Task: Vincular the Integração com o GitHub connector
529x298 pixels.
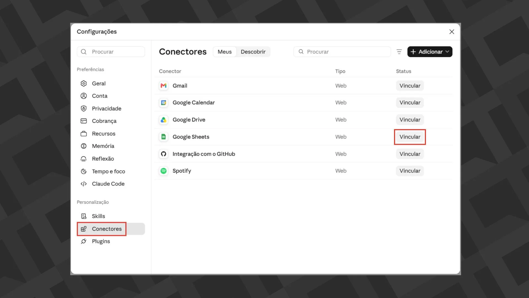Action: pos(410,154)
